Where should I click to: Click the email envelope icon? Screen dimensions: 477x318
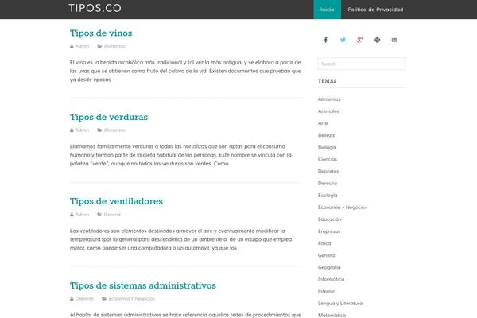tap(394, 40)
